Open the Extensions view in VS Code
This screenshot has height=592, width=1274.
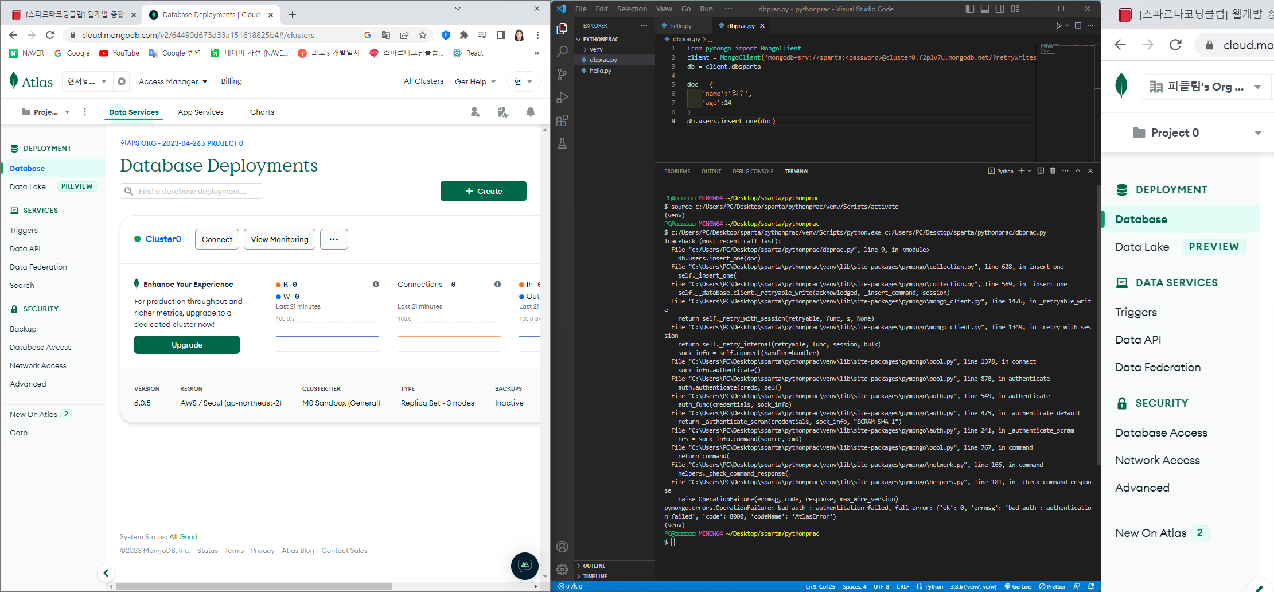coord(562,120)
